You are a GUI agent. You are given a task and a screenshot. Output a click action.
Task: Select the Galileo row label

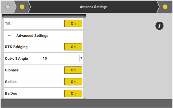(x=11, y=82)
